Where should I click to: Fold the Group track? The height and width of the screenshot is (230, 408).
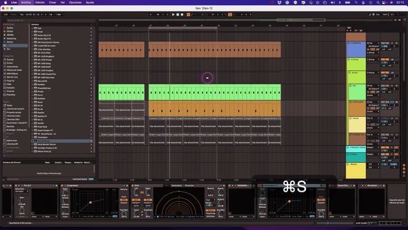(349, 59)
